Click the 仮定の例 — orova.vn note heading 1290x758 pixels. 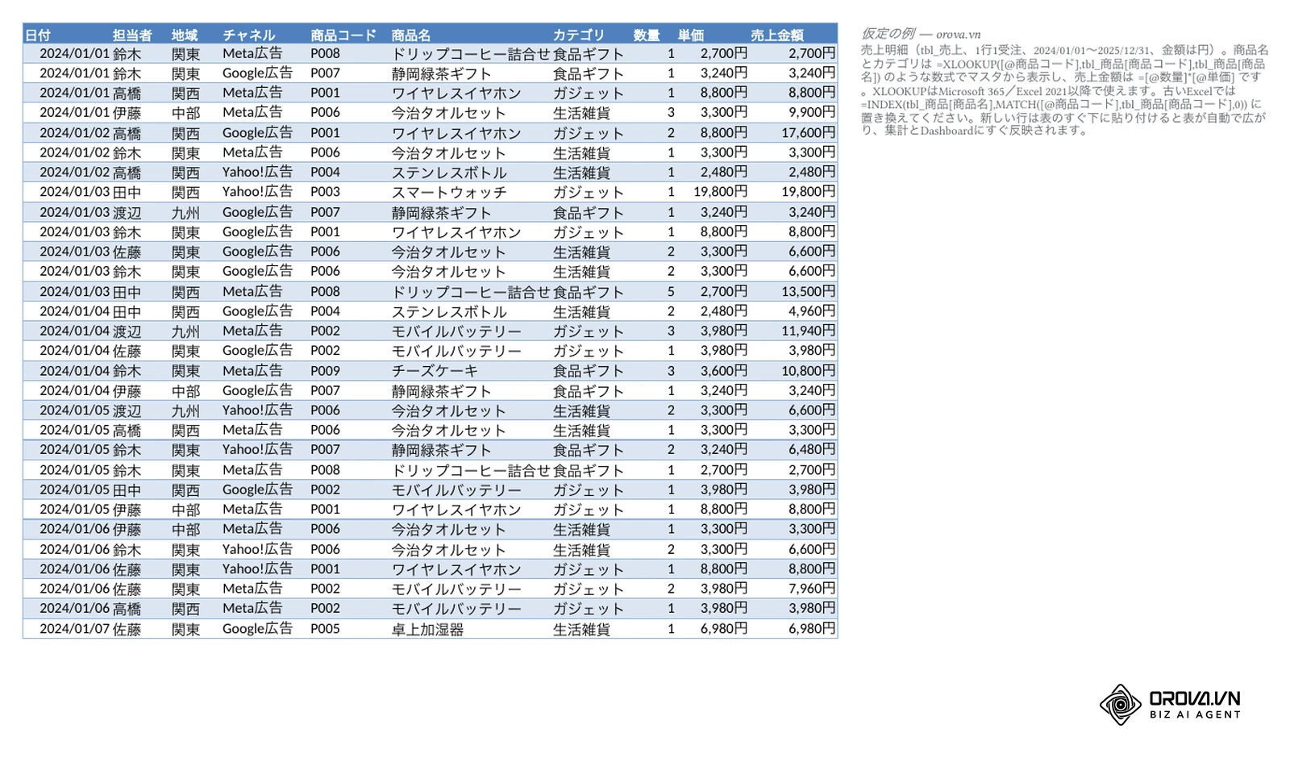(921, 34)
